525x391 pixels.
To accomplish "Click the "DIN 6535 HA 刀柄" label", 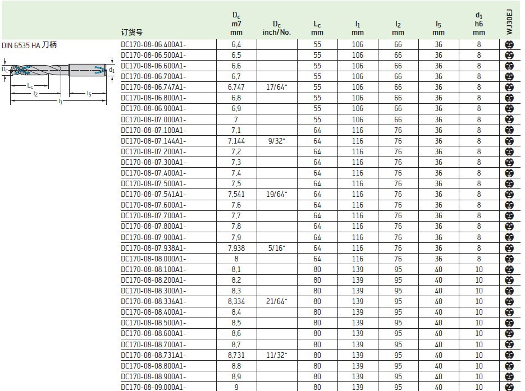I will point(29,45).
